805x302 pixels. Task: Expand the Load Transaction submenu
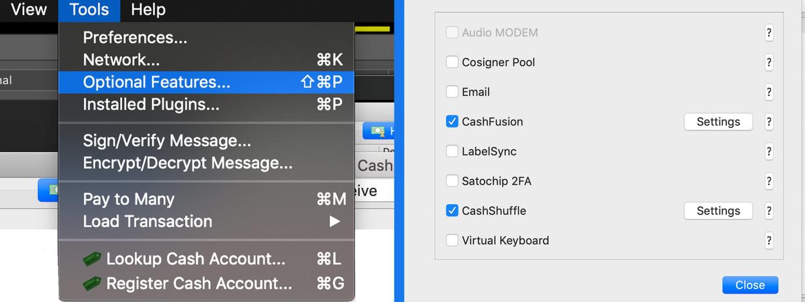tap(207, 222)
